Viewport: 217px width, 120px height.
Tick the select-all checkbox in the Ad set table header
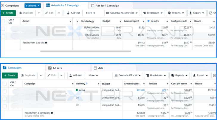tap(3, 21)
